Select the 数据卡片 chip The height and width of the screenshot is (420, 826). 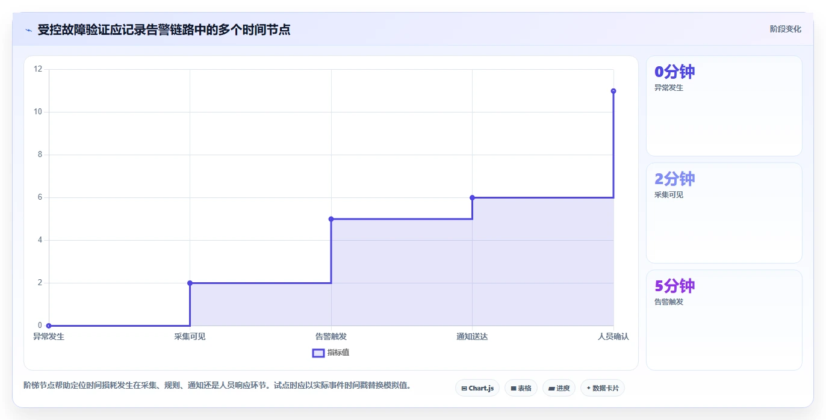click(603, 388)
